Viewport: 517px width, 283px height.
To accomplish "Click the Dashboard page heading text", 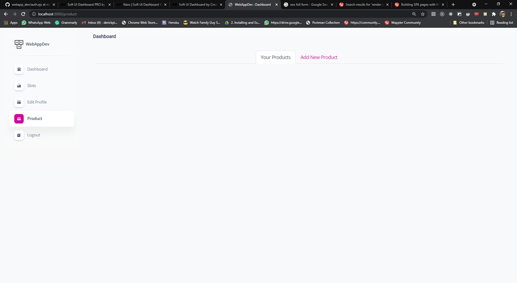I will 104,36.
